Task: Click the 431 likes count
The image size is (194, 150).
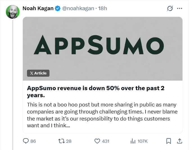Action: 105,141
